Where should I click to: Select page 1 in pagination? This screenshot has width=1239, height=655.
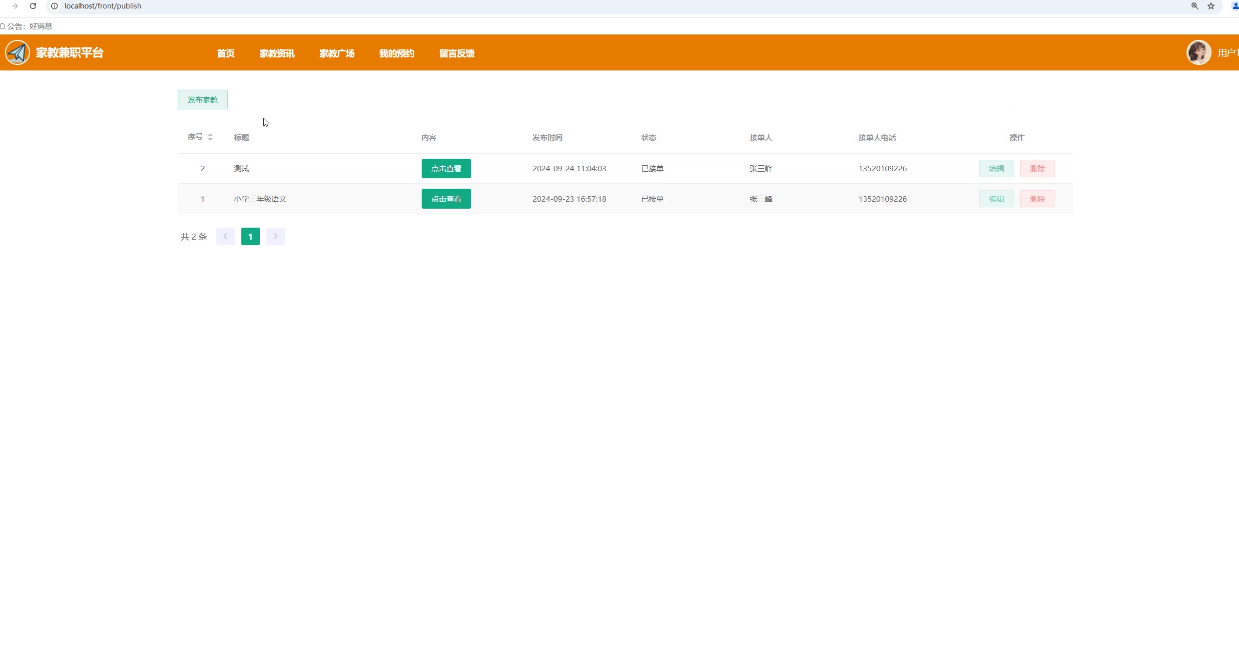coord(250,237)
